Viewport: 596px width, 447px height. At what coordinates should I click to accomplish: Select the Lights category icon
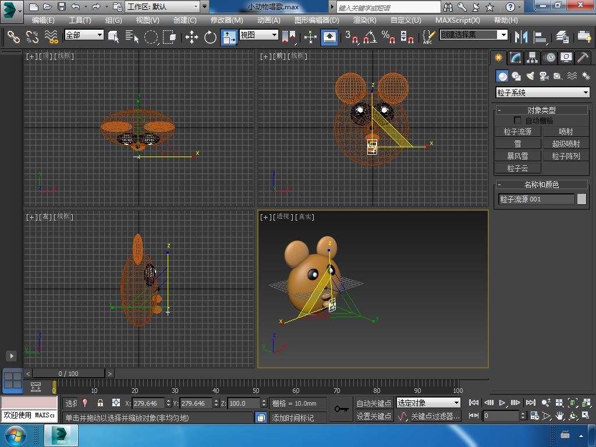(530, 76)
